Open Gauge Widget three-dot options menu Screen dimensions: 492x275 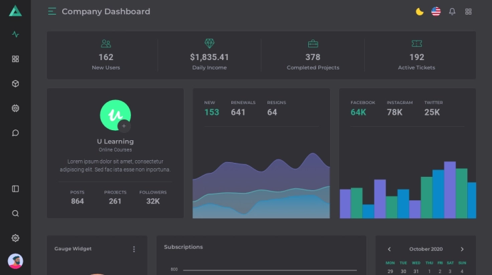[x=134, y=249]
